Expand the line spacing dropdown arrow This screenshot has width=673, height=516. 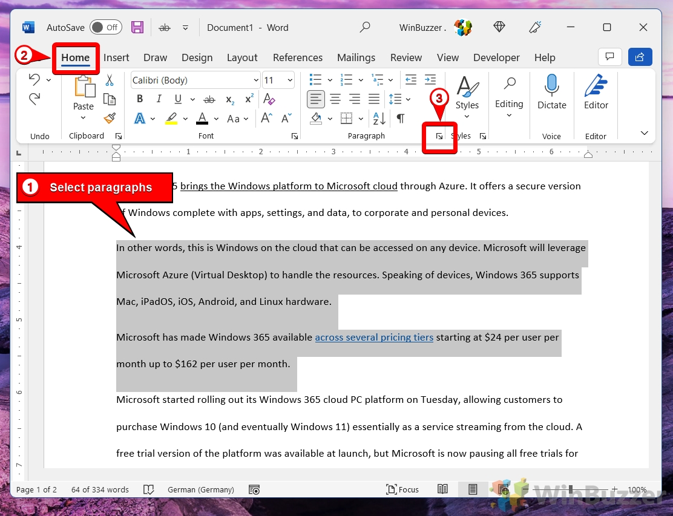pos(408,100)
